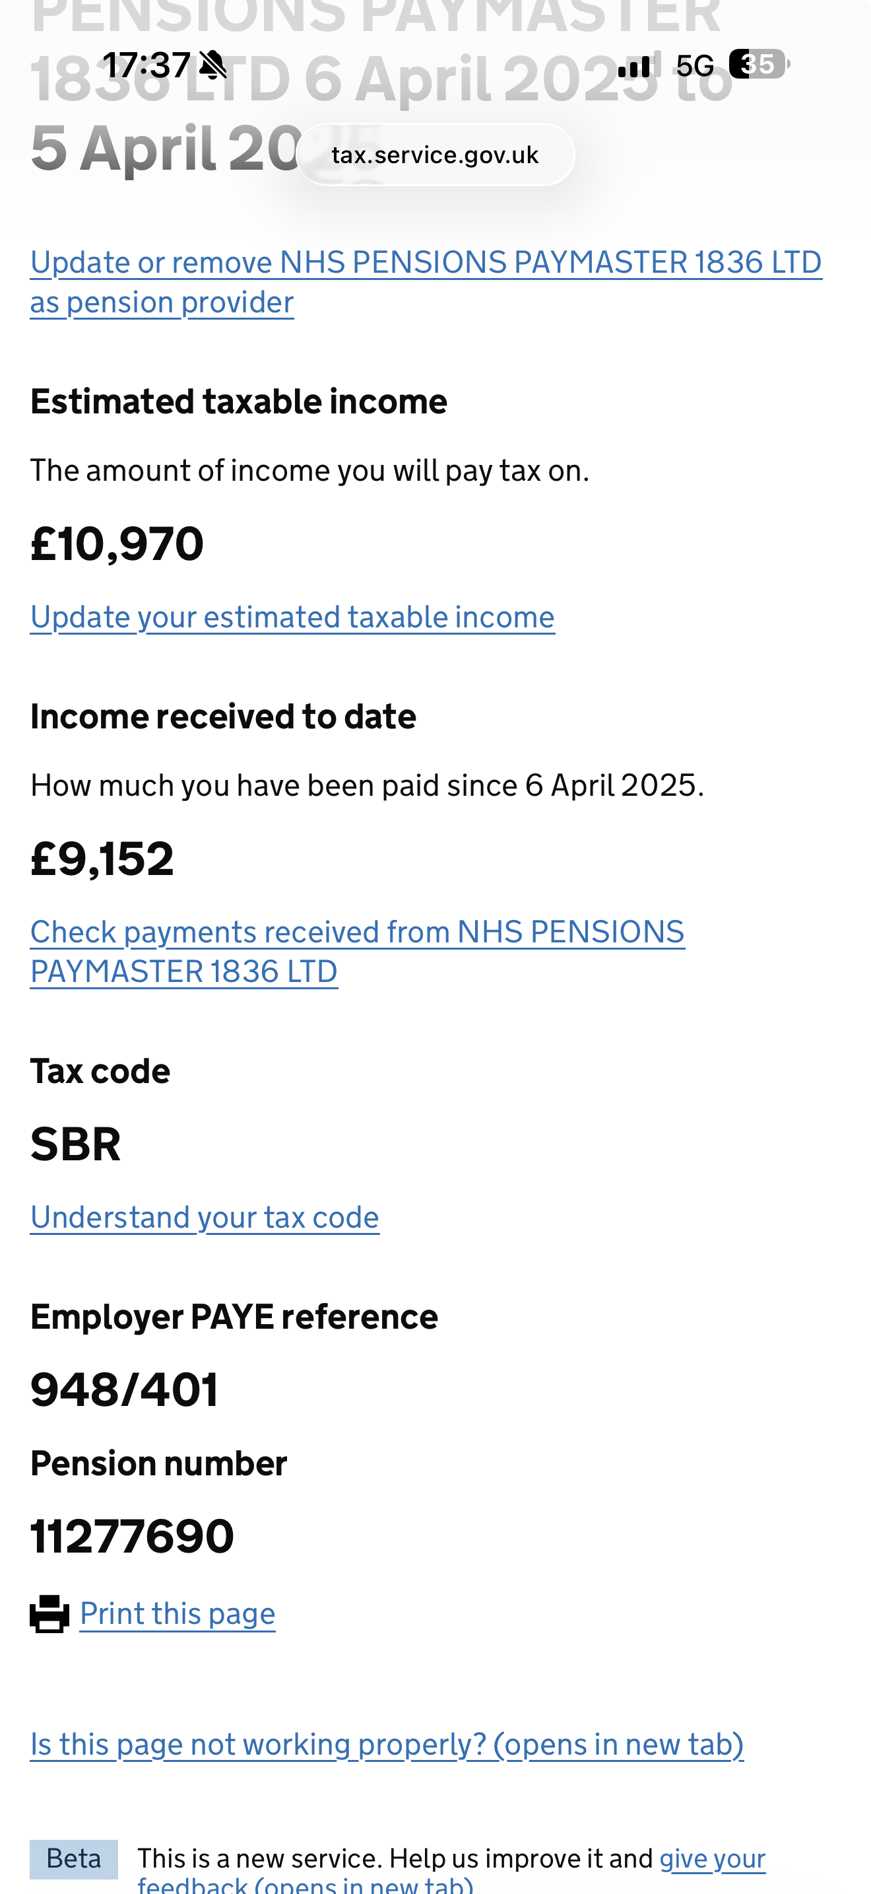Open Understand your tax code link
This screenshot has height=1894, width=871.
(205, 1217)
